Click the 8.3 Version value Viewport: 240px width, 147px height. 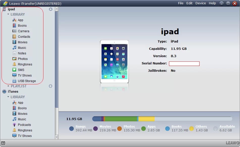tap(173, 56)
